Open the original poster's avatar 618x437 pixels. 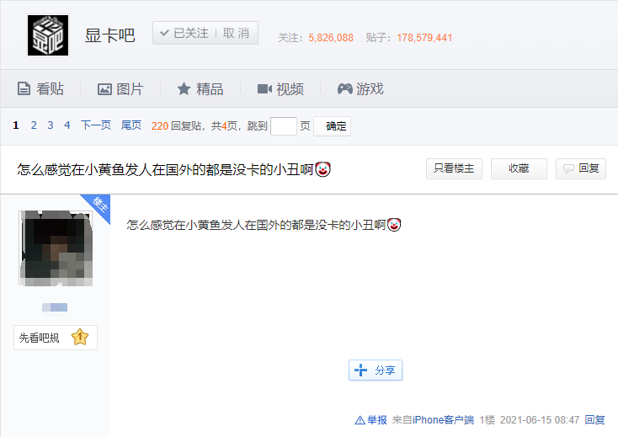56,248
